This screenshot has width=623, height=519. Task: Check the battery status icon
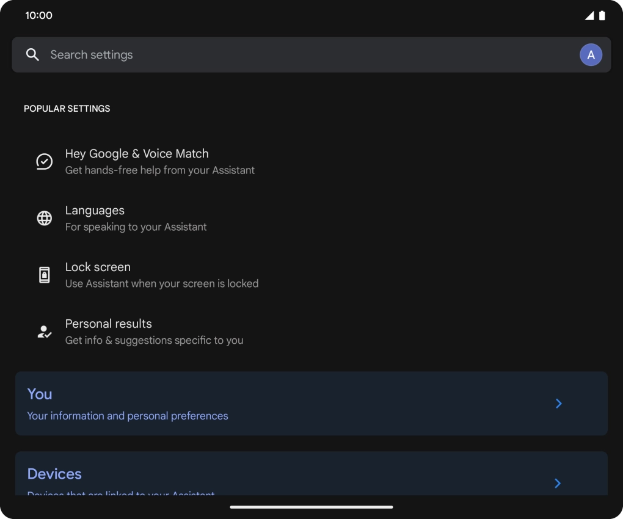[x=602, y=16]
